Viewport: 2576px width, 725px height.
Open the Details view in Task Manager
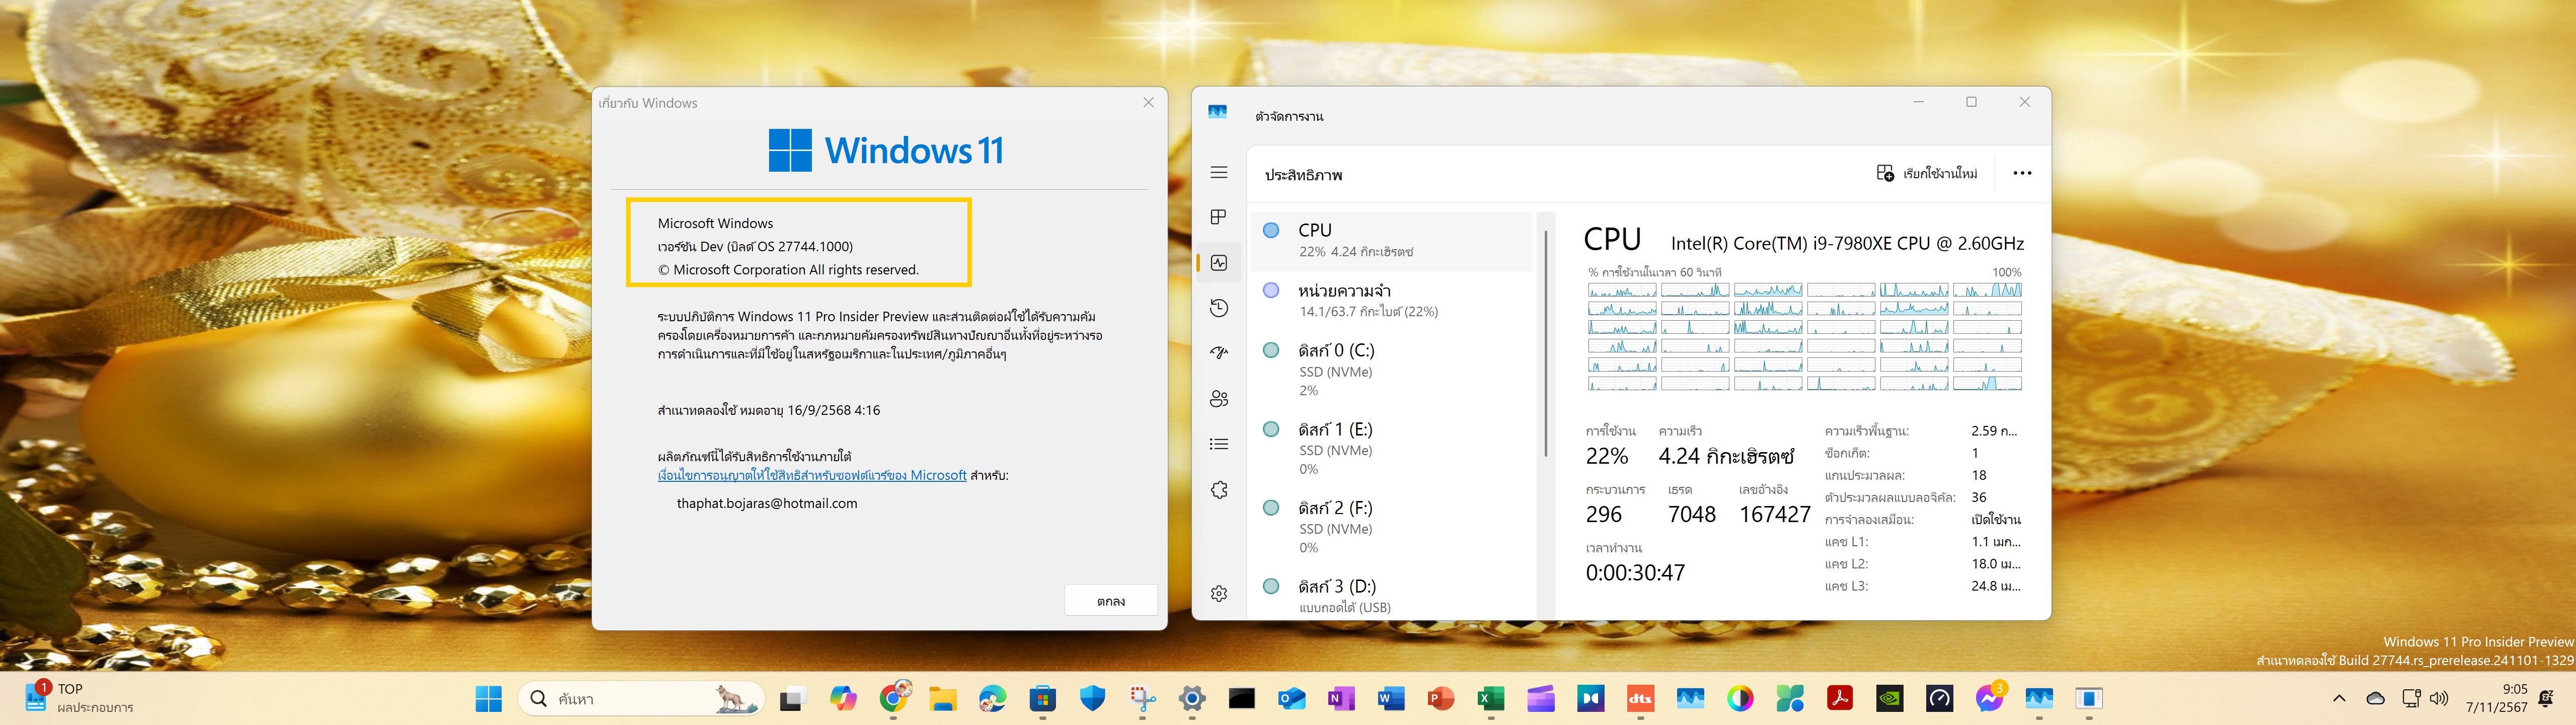[x=1219, y=443]
